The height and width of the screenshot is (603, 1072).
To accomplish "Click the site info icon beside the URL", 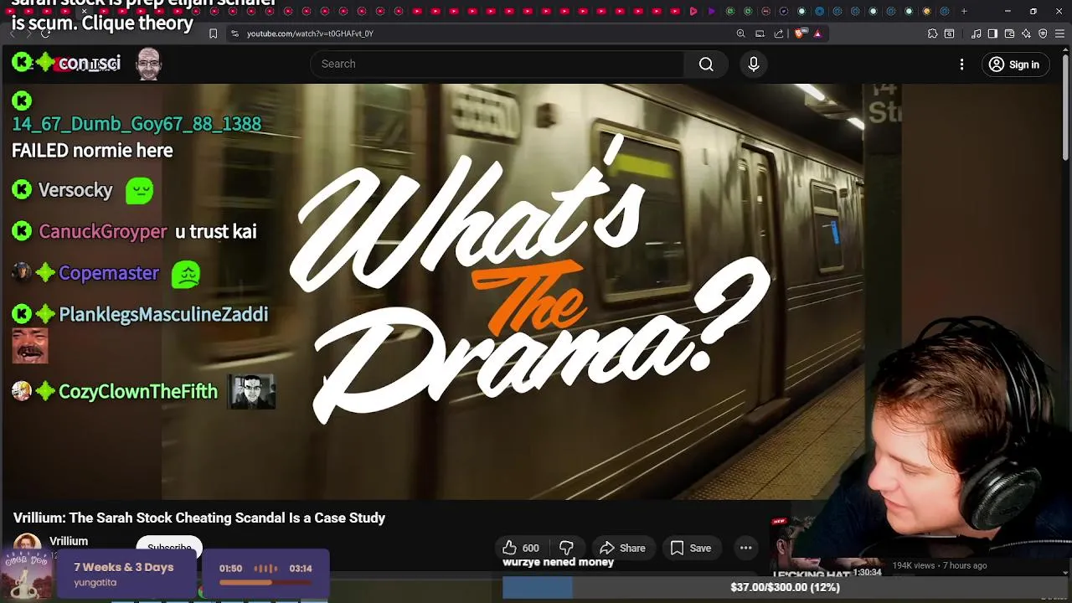I will click(234, 33).
